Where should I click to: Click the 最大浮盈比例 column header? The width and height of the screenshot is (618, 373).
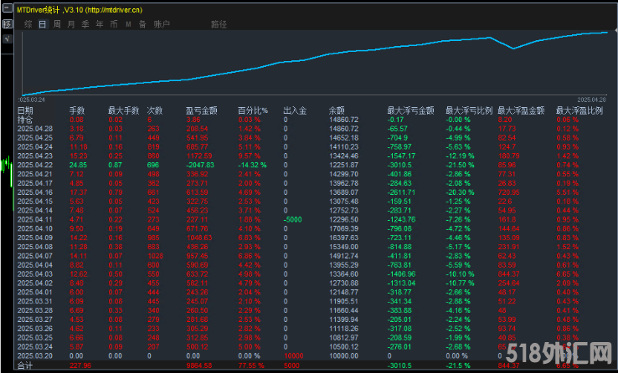click(579, 110)
